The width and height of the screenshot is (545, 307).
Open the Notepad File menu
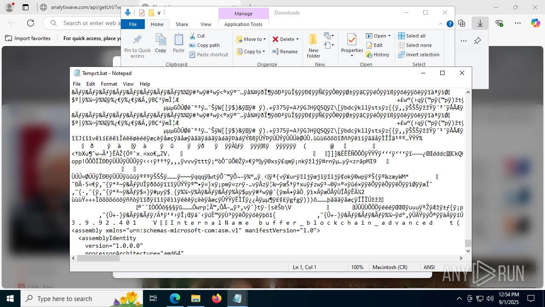[x=77, y=84]
